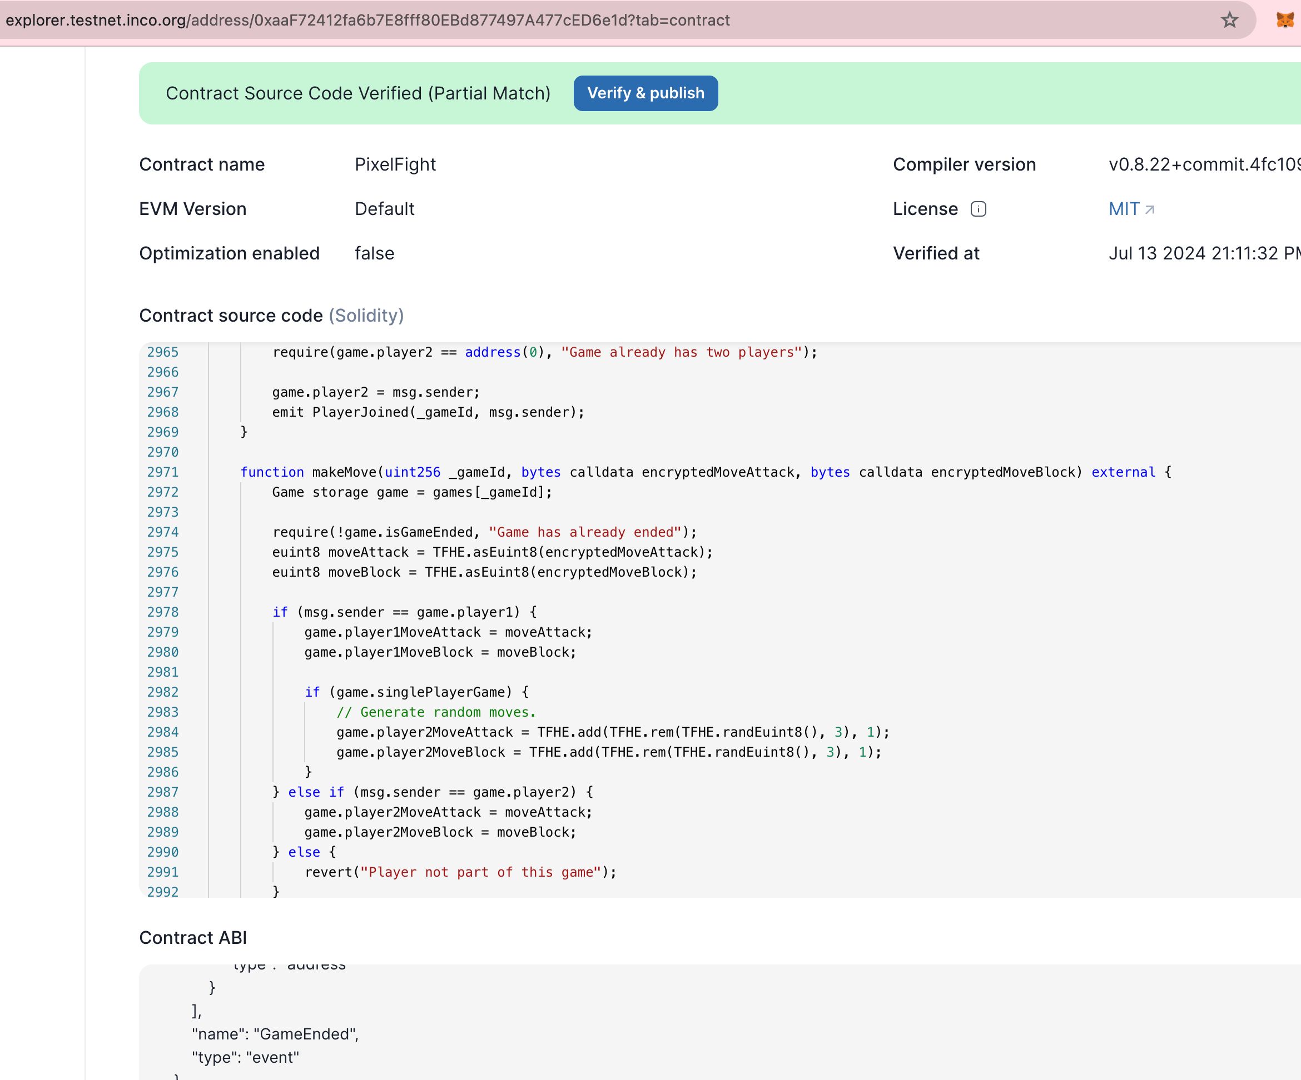Click the Compiler version value
This screenshot has height=1080, width=1301.
click(x=1204, y=164)
